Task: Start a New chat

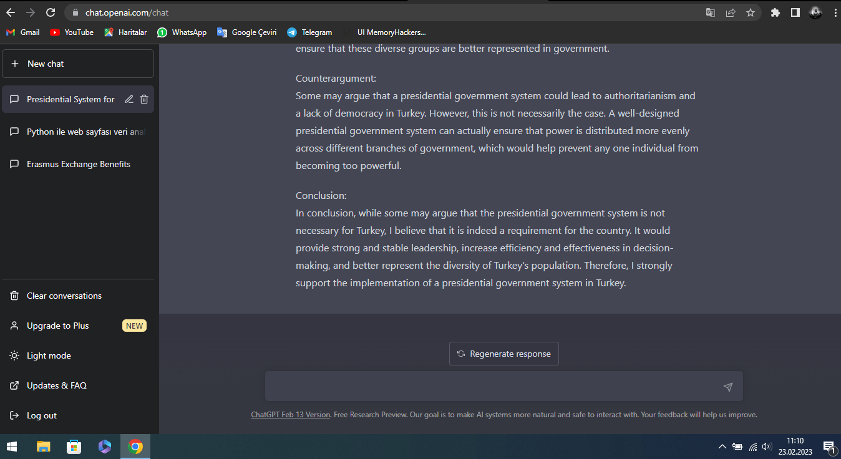Action: pyautogui.click(x=78, y=64)
